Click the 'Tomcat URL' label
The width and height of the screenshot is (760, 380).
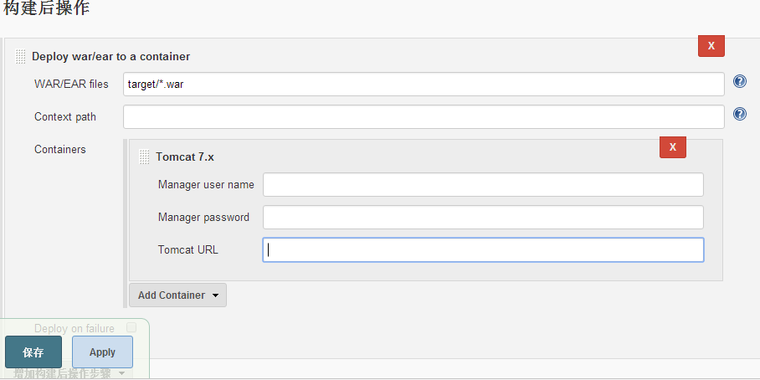(188, 250)
